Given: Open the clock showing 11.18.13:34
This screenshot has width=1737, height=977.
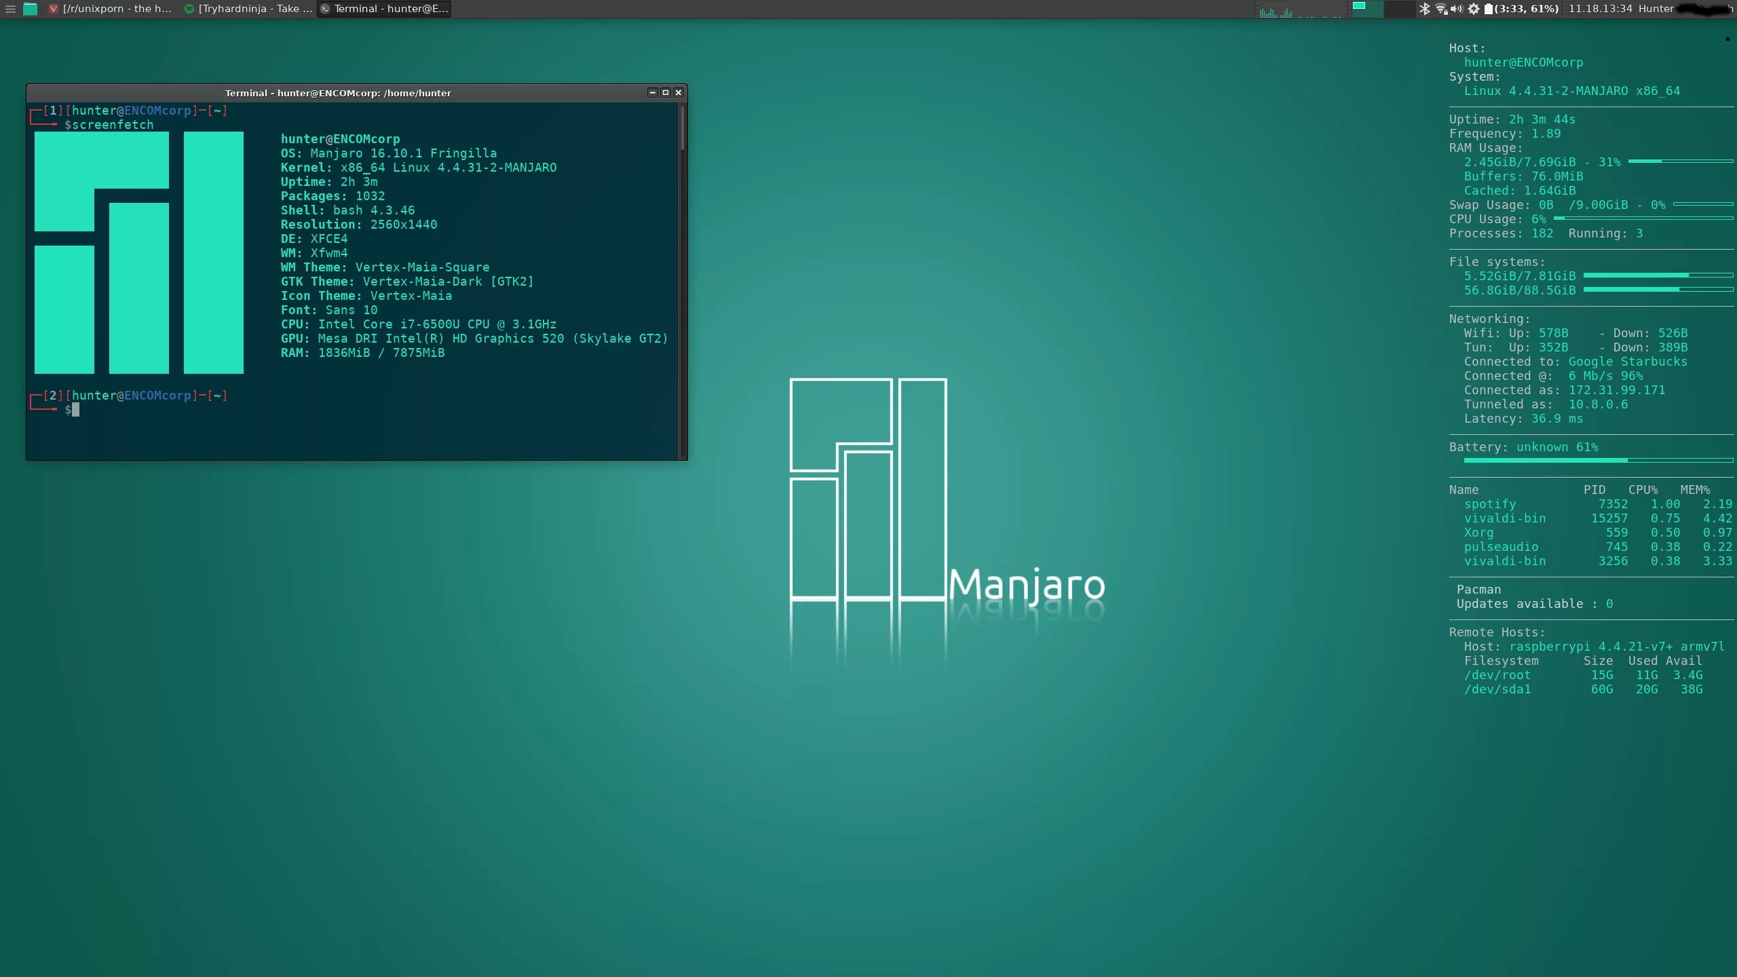Looking at the screenshot, I should (x=1599, y=9).
